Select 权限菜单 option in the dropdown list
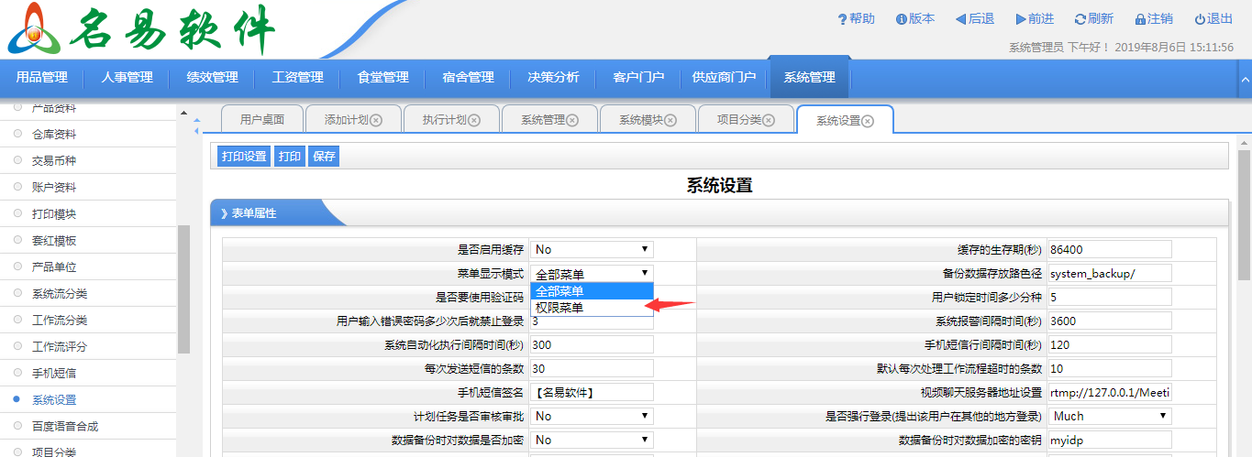The image size is (1252, 457). pyautogui.click(x=560, y=308)
